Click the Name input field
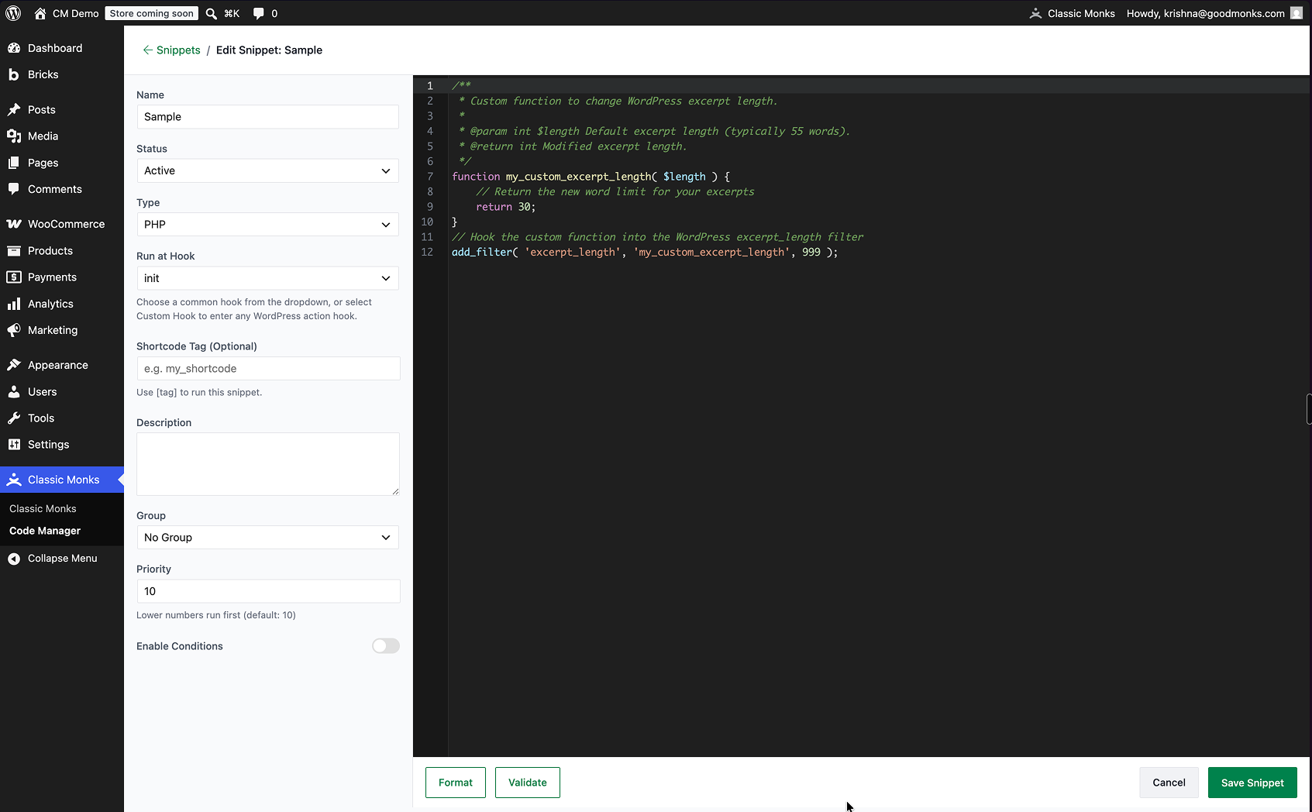1312x812 pixels. click(x=267, y=117)
